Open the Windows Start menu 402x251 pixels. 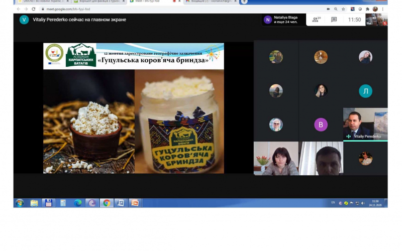coord(20,203)
